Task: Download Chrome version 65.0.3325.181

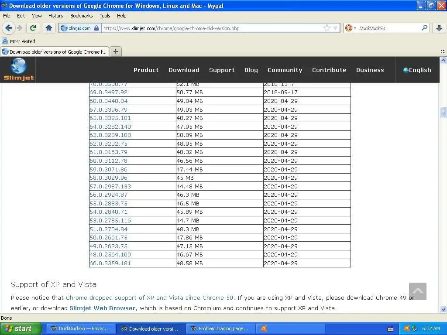Action: pos(110,118)
